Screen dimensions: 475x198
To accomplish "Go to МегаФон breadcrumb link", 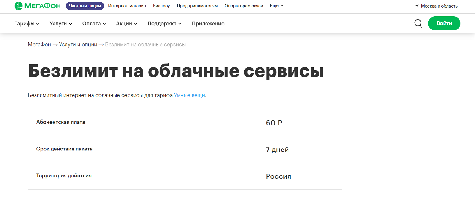I will tap(39, 45).
